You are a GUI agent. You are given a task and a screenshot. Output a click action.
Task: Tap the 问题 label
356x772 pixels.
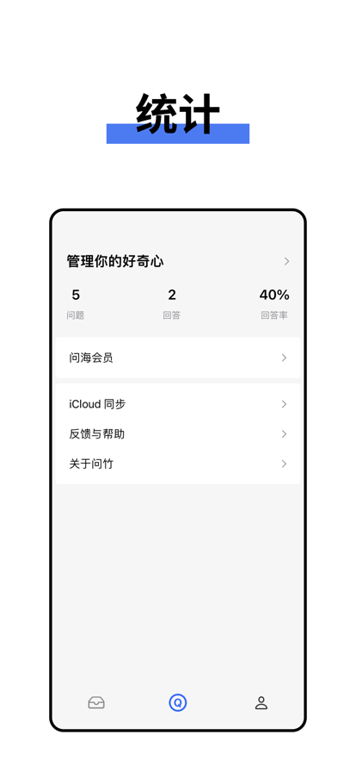click(x=75, y=315)
